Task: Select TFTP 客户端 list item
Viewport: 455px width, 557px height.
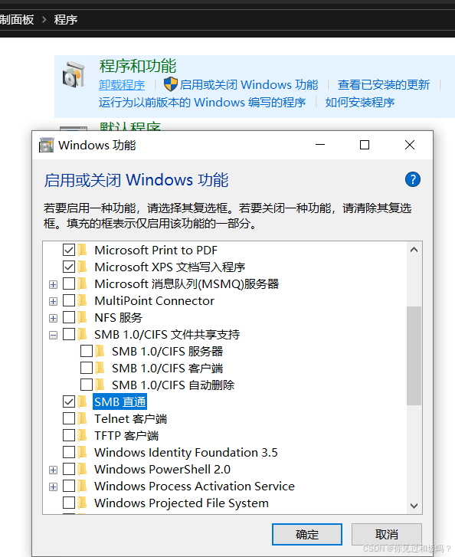Action: (x=126, y=435)
